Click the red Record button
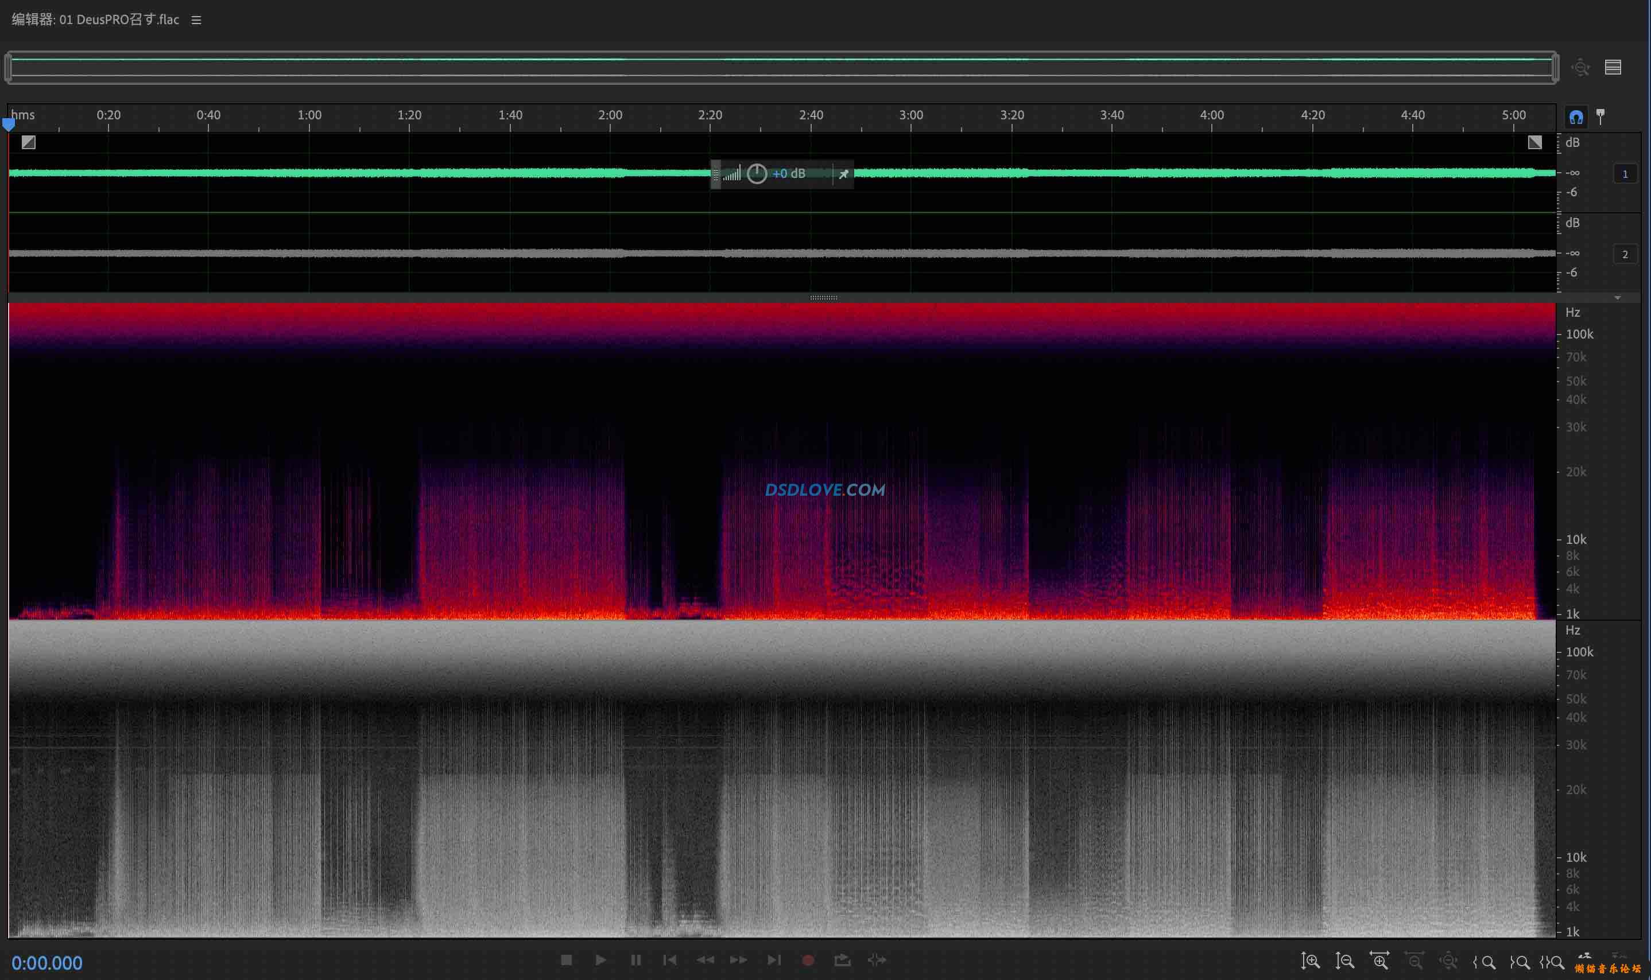The image size is (1651, 980). [x=808, y=960]
